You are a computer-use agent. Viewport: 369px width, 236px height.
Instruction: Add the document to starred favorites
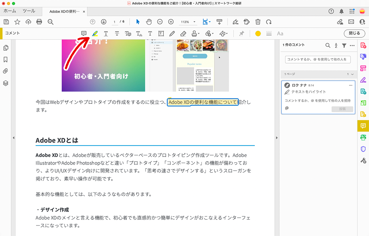(17, 22)
